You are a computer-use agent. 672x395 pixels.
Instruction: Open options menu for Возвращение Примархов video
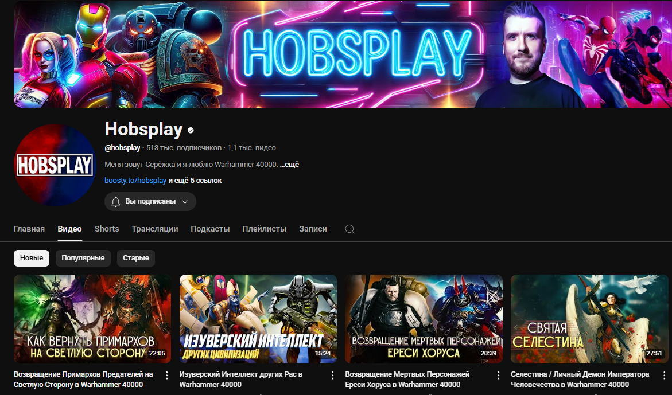[167, 376]
